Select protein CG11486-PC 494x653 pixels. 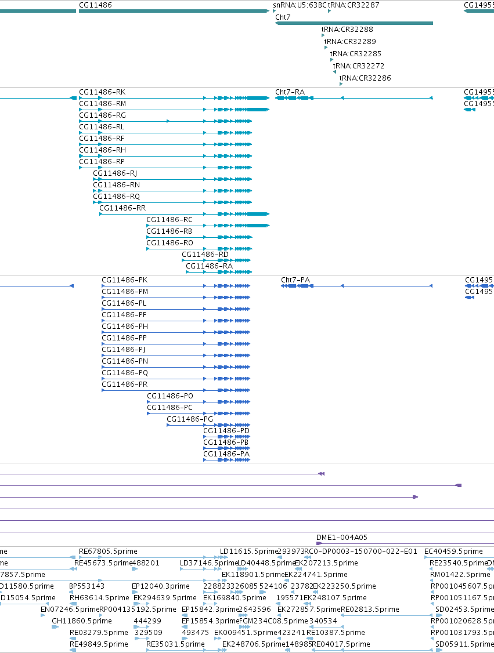tap(170, 408)
